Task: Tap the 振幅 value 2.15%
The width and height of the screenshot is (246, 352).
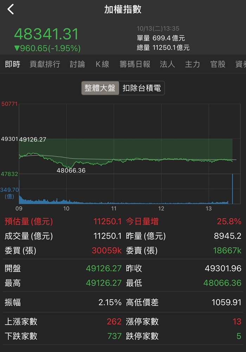Action: [x=110, y=303]
